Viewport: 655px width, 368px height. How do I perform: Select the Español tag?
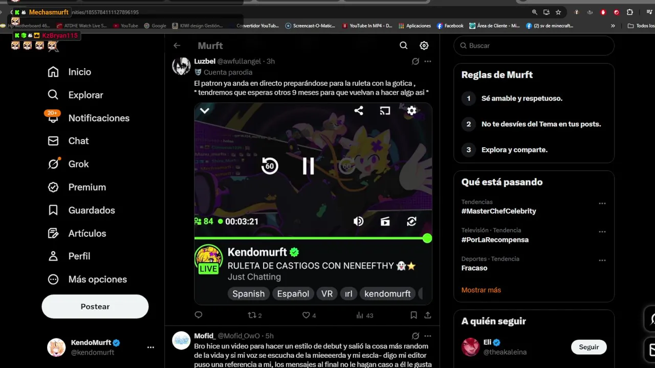[x=293, y=293]
